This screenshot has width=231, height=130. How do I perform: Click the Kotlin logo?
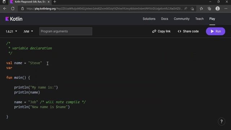[14, 19]
